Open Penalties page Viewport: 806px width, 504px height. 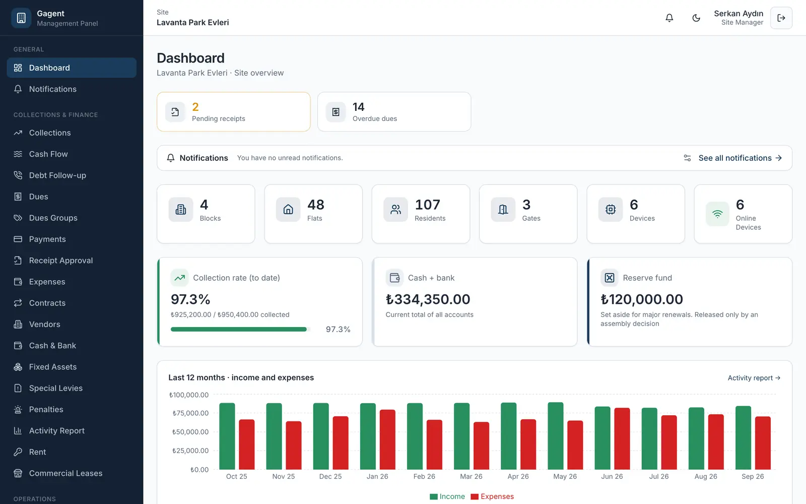[x=72, y=410]
